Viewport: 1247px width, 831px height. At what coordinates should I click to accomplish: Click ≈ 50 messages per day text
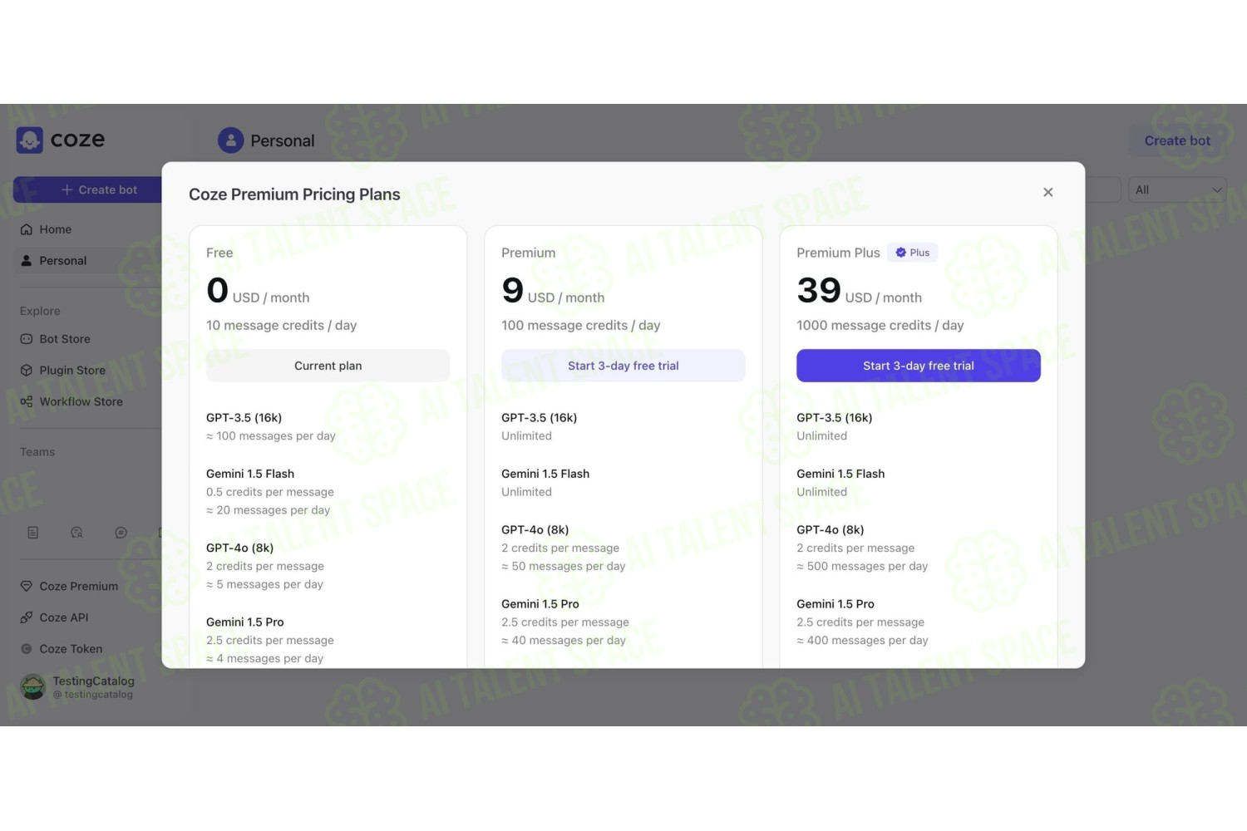click(x=563, y=566)
